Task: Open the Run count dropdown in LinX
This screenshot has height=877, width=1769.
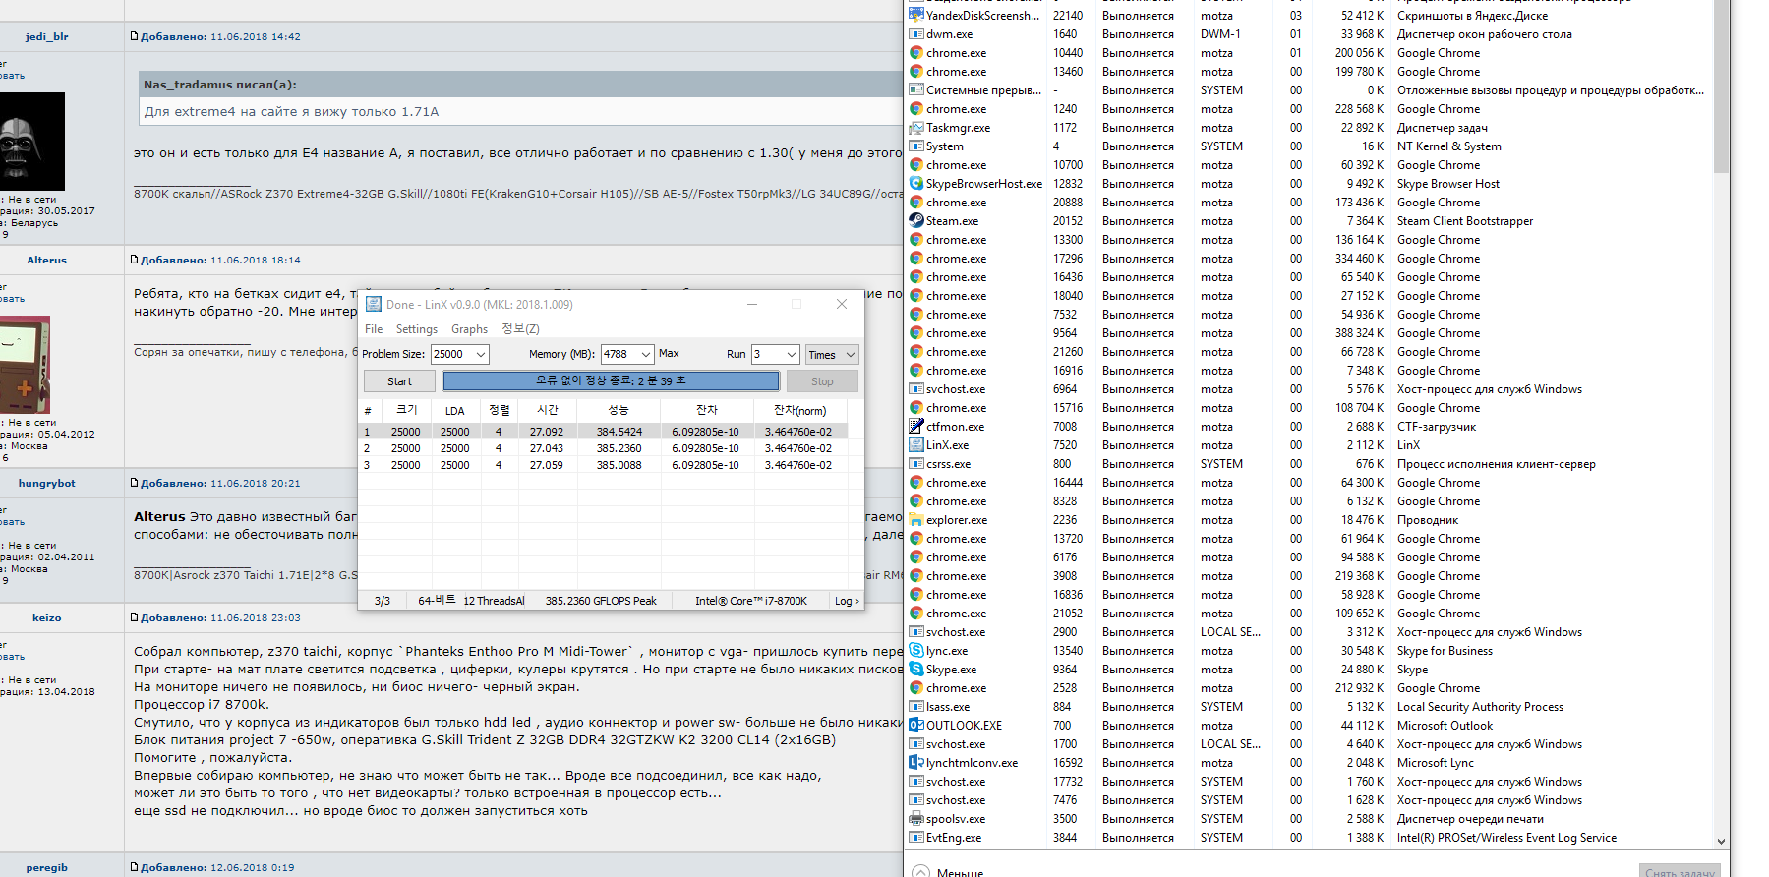Action: 792,354
